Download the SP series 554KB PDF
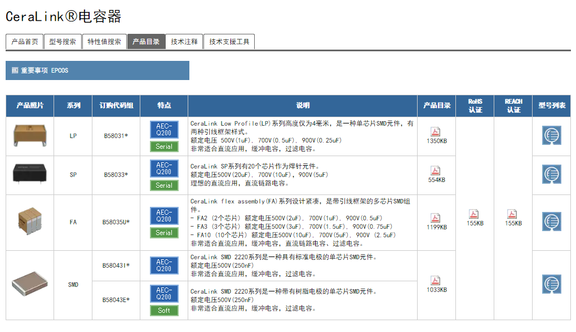 pos(436,171)
